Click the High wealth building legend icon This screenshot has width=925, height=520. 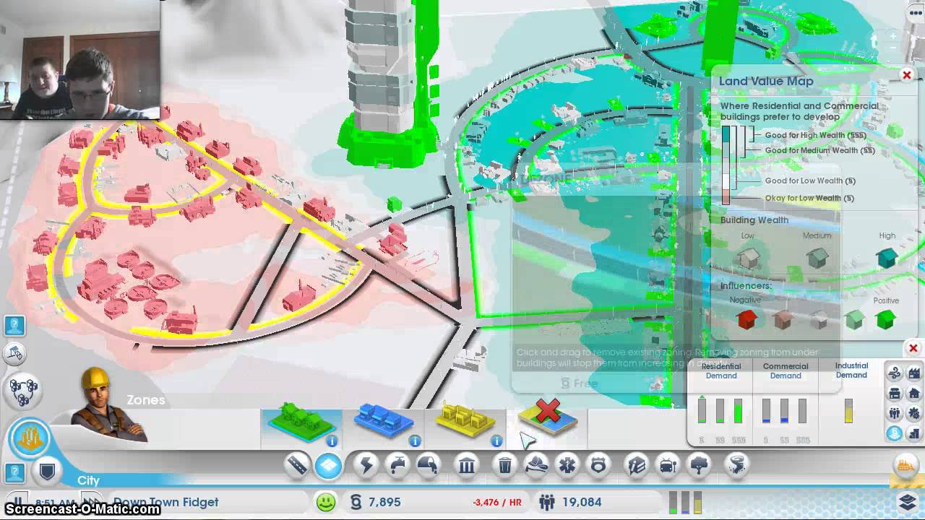887,258
